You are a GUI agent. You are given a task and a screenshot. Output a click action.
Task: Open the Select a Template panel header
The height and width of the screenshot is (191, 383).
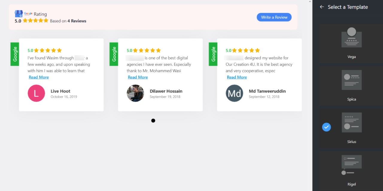click(x=347, y=7)
